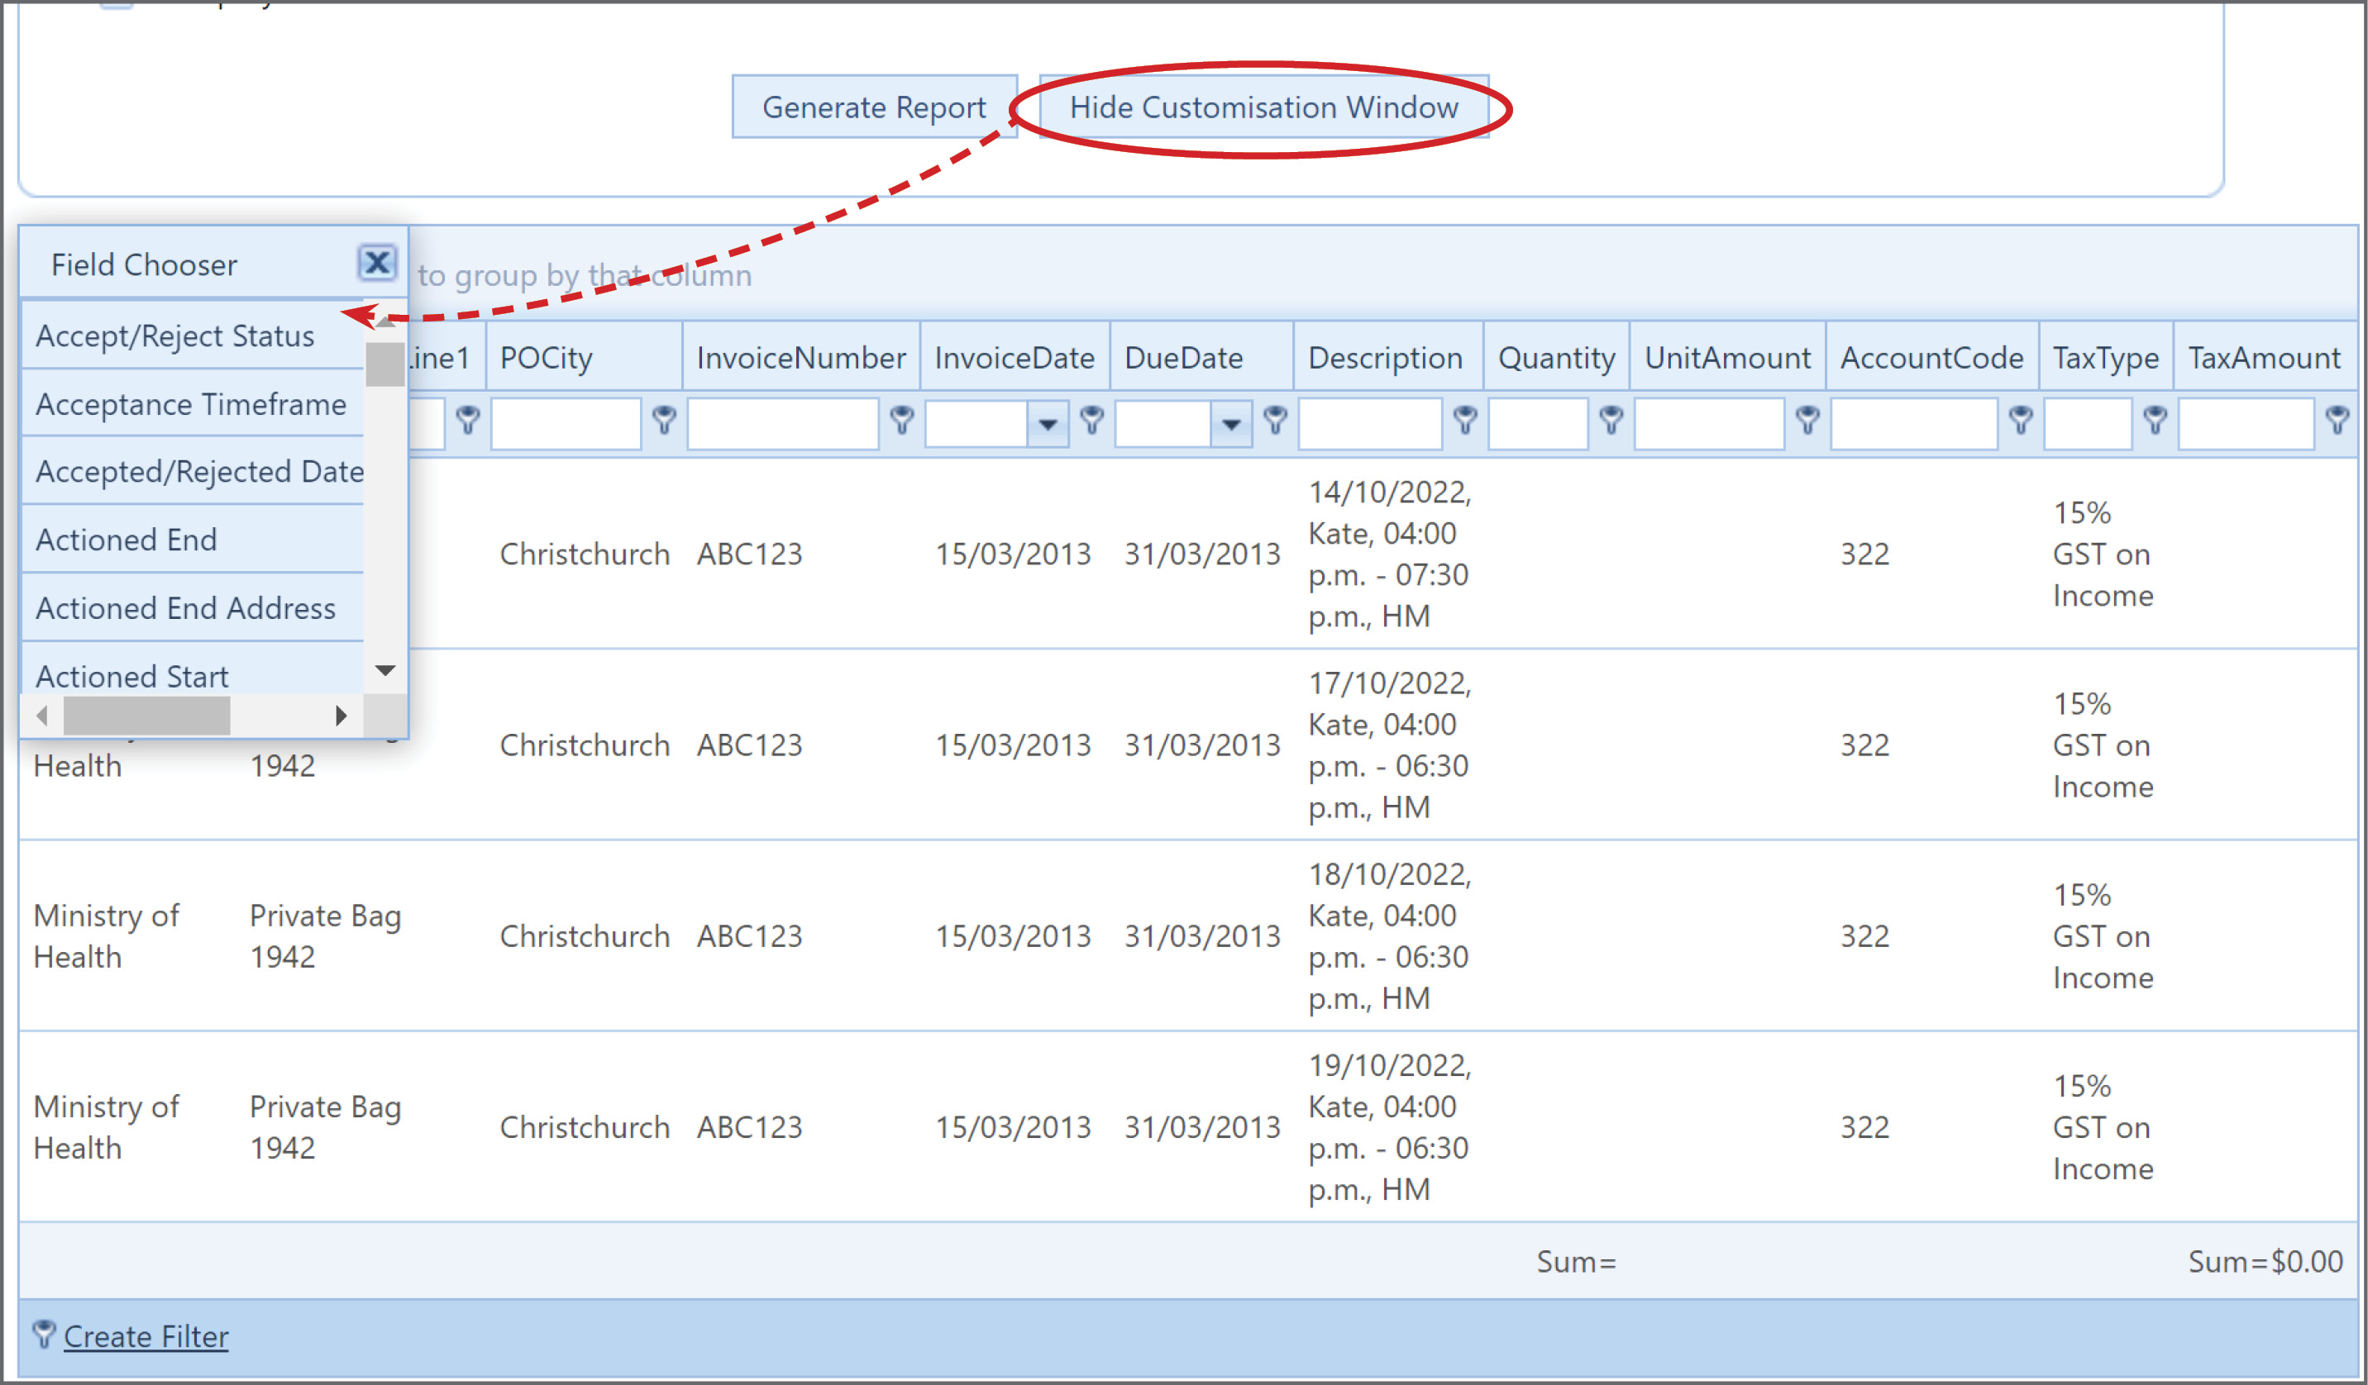Click the POCity filter text box

[x=566, y=423]
